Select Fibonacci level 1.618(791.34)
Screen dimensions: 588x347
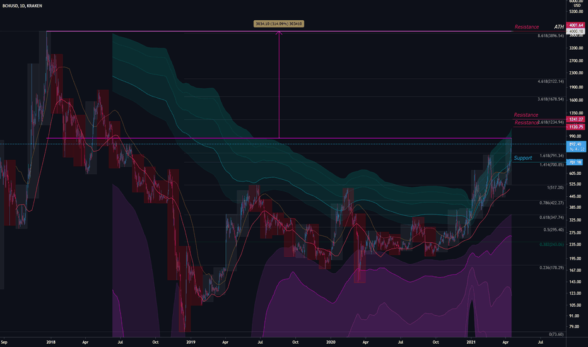point(551,155)
